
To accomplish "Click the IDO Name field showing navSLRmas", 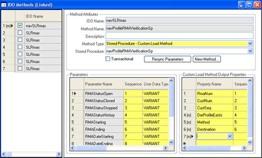I will click(x=179, y=20).
